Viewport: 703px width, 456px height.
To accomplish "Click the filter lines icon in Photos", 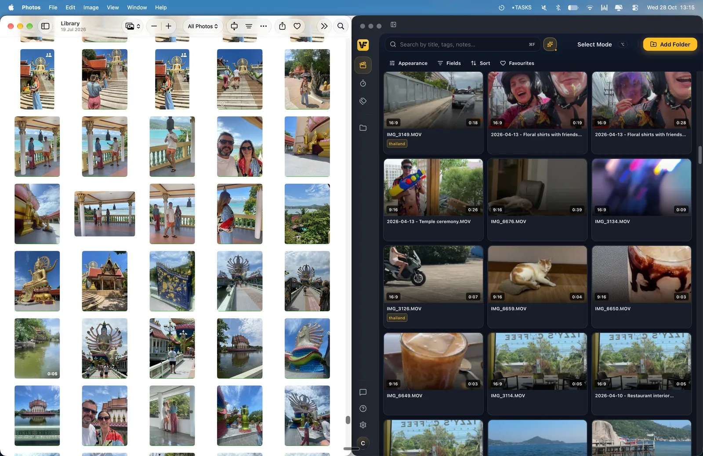I will click(x=249, y=26).
